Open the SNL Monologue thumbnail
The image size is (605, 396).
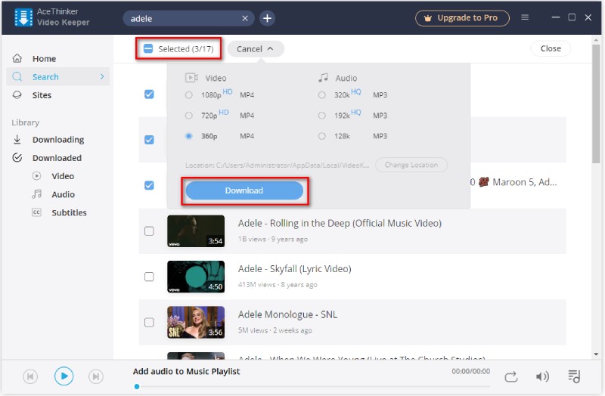(x=196, y=323)
